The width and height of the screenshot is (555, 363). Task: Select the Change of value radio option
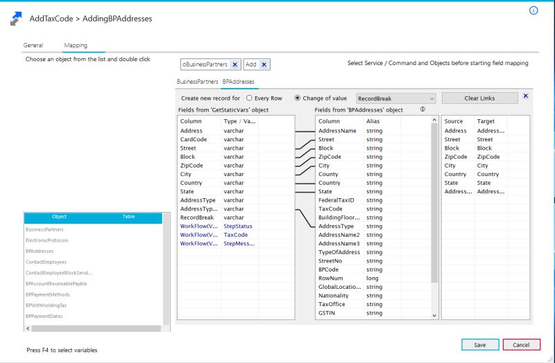298,98
